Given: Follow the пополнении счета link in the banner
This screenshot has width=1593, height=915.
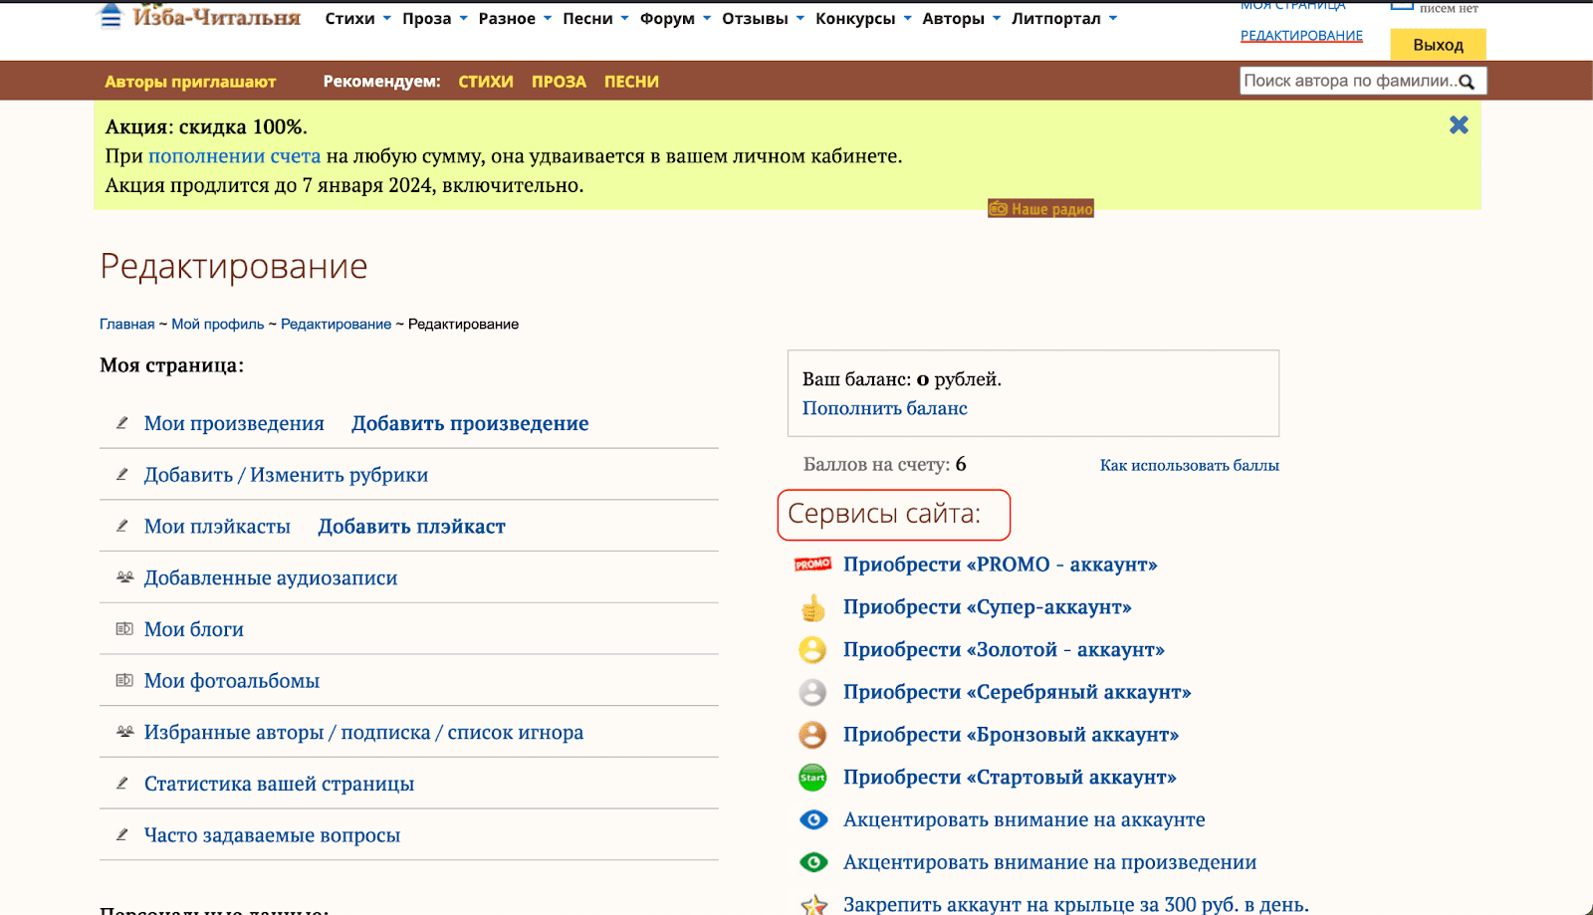Looking at the screenshot, I should (x=234, y=156).
